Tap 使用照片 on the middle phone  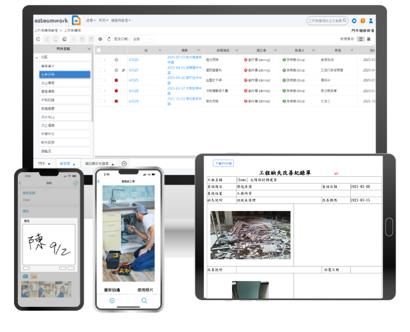(x=145, y=290)
